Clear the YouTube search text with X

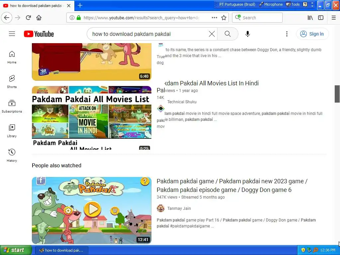click(x=212, y=34)
